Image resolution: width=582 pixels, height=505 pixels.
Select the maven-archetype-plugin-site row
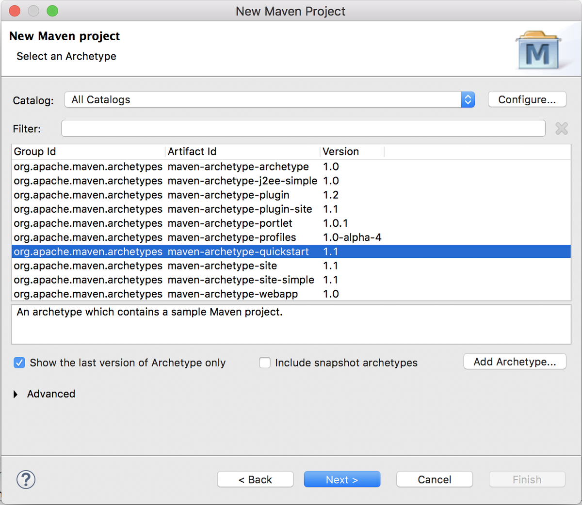coord(291,209)
